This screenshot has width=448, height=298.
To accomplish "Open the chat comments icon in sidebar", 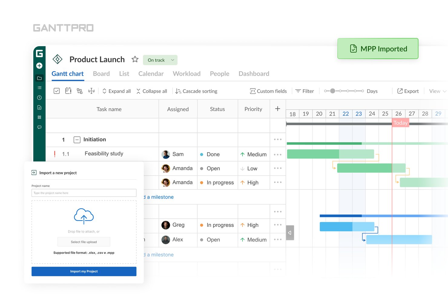I will tap(39, 127).
